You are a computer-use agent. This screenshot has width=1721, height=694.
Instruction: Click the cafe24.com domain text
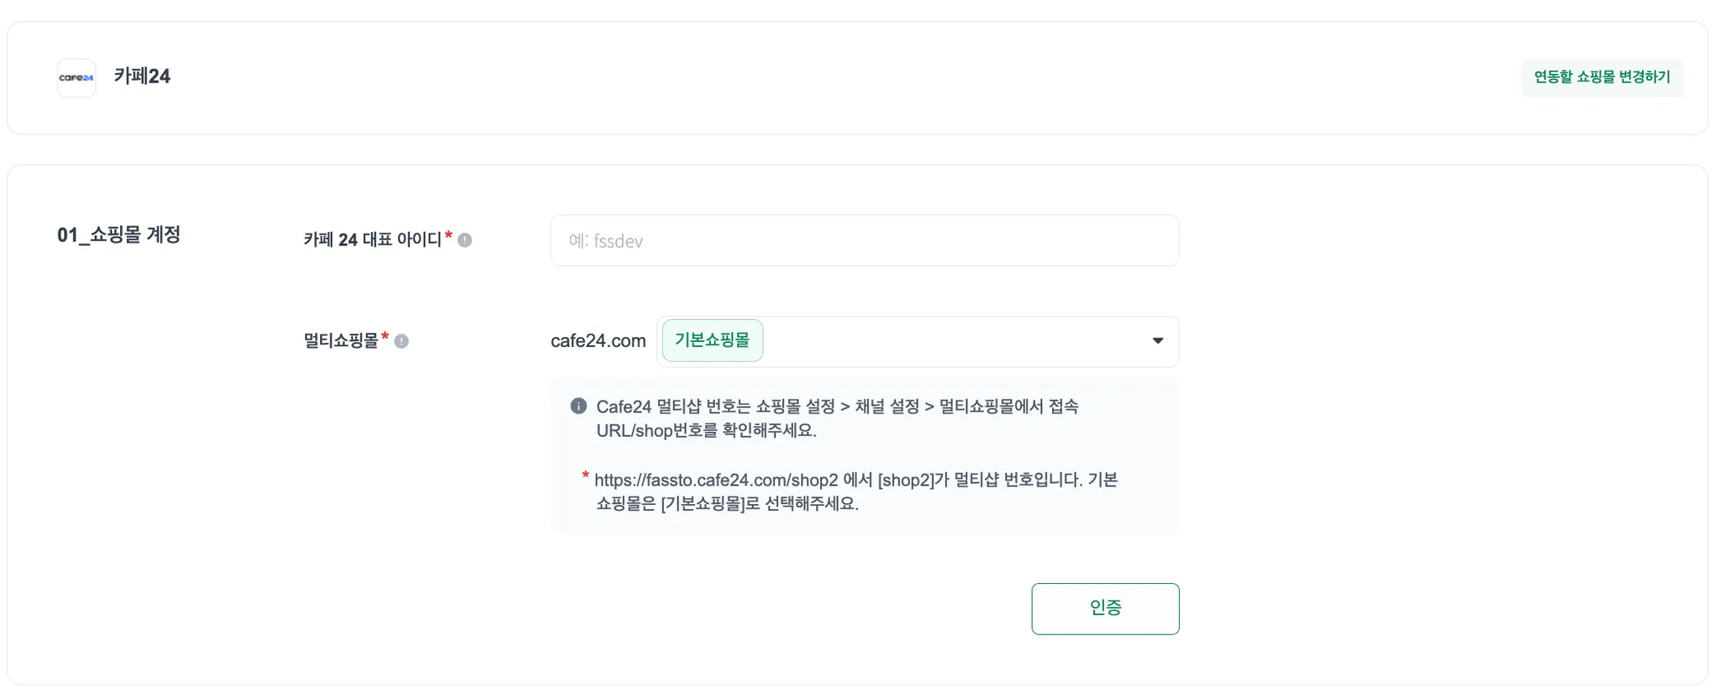pos(597,341)
